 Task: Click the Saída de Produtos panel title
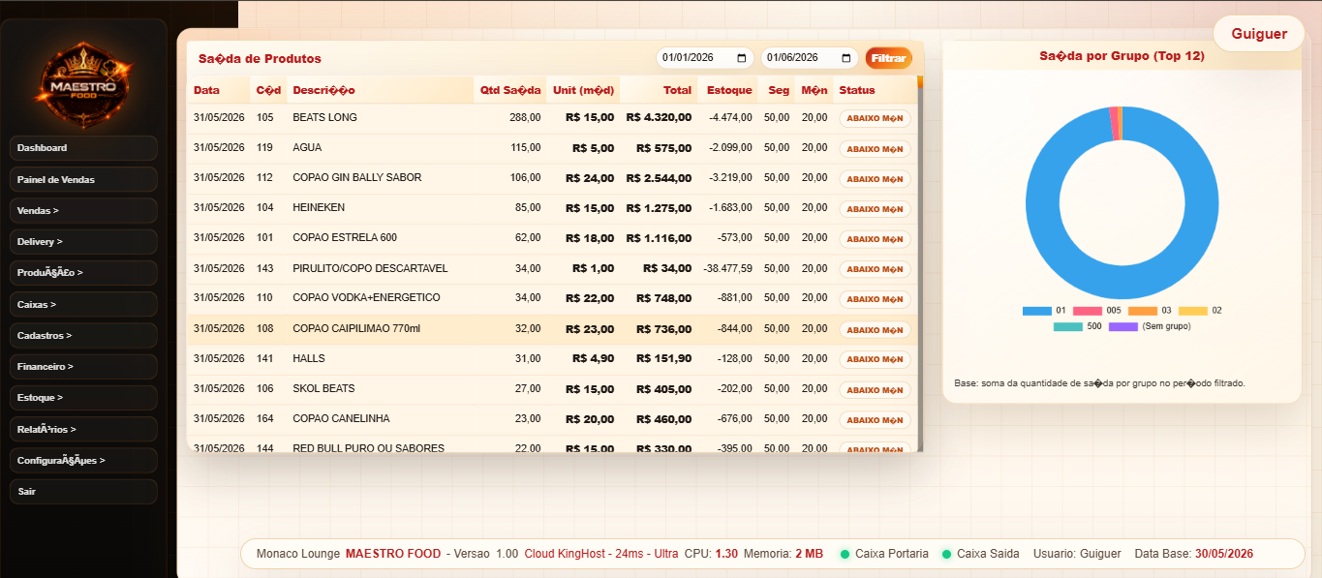(x=260, y=58)
